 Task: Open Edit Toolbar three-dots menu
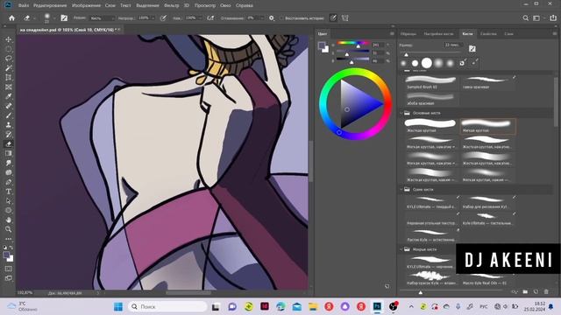point(9,239)
